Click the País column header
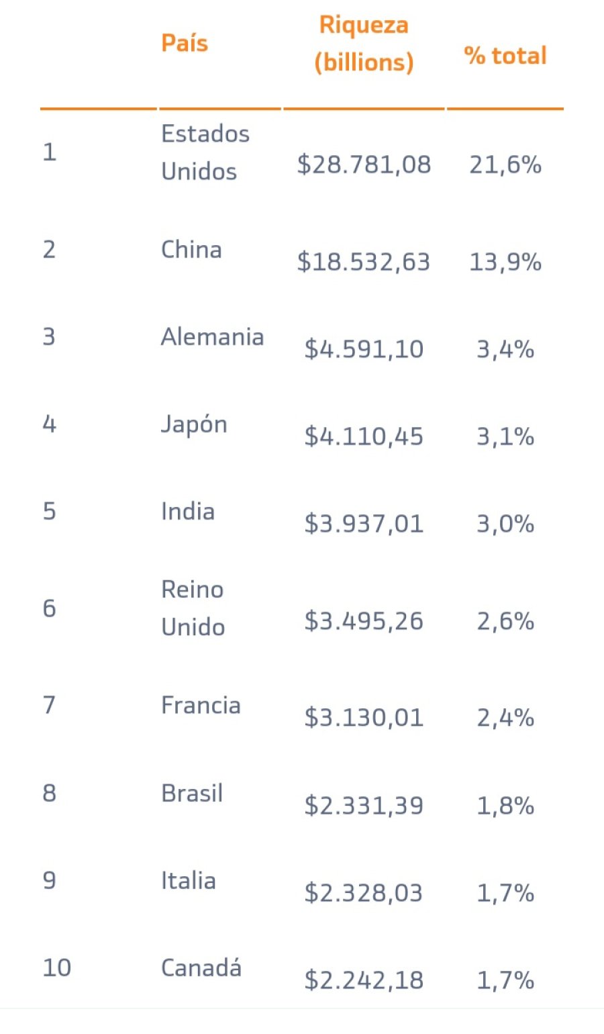604x1034 pixels. (185, 44)
